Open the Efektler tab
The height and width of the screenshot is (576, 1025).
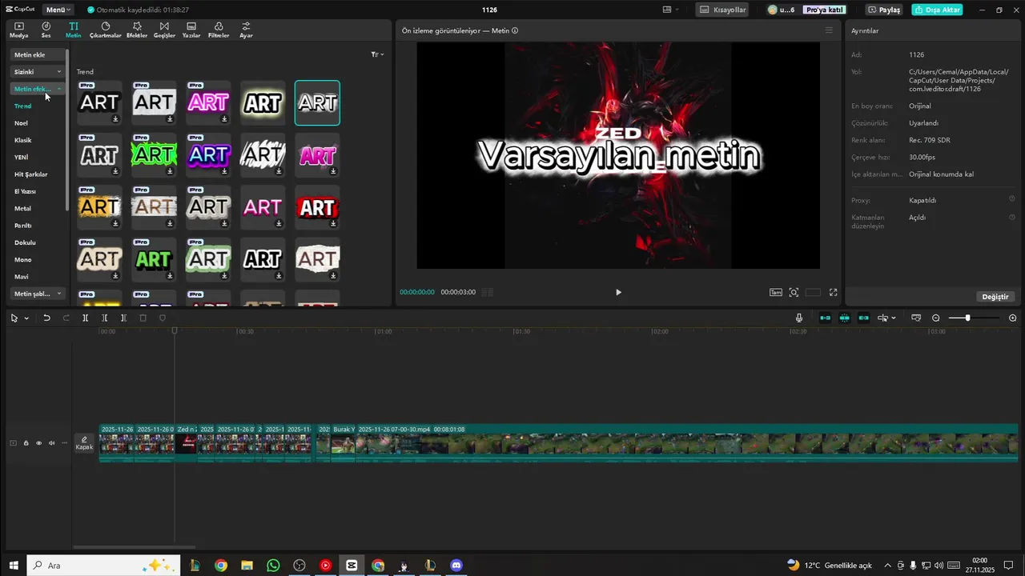tap(137, 30)
